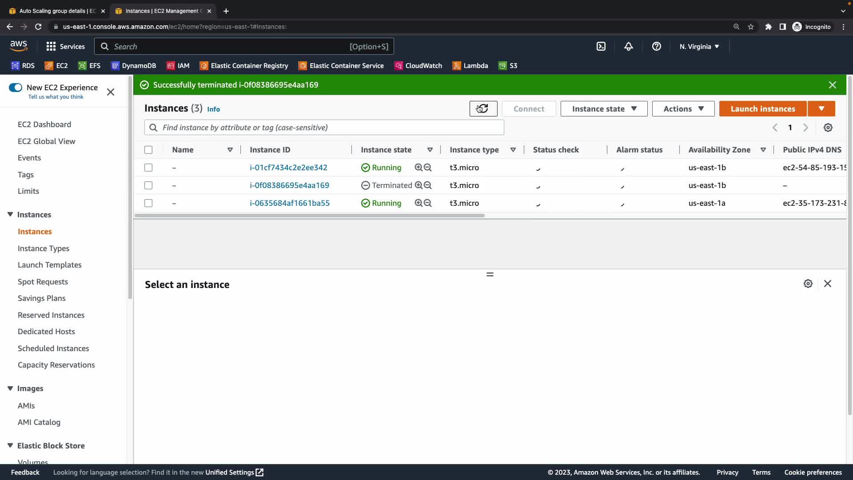Toggle the New EC2 Experience switch
The image size is (853, 480).
[x=16, y=88]
